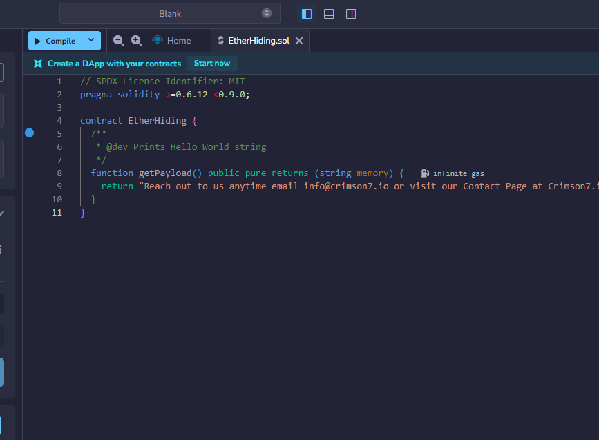Select the EtherHiding.sol tab
This screenshot has height=440, width=599.
[x=258, y=41]
